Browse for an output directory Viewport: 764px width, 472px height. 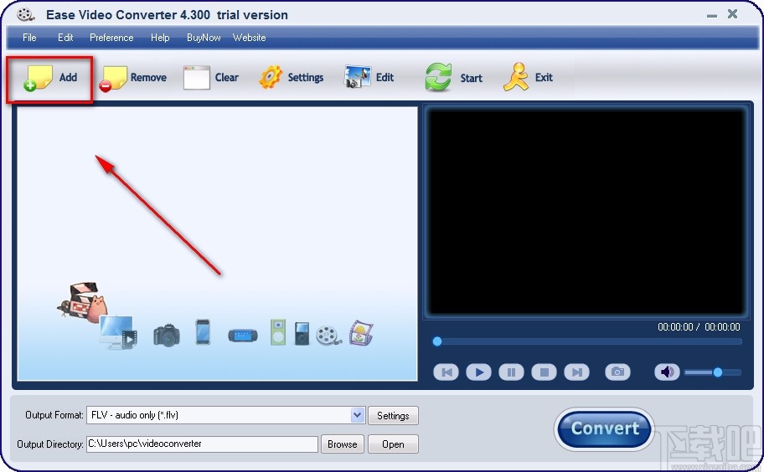pos(342,444)
